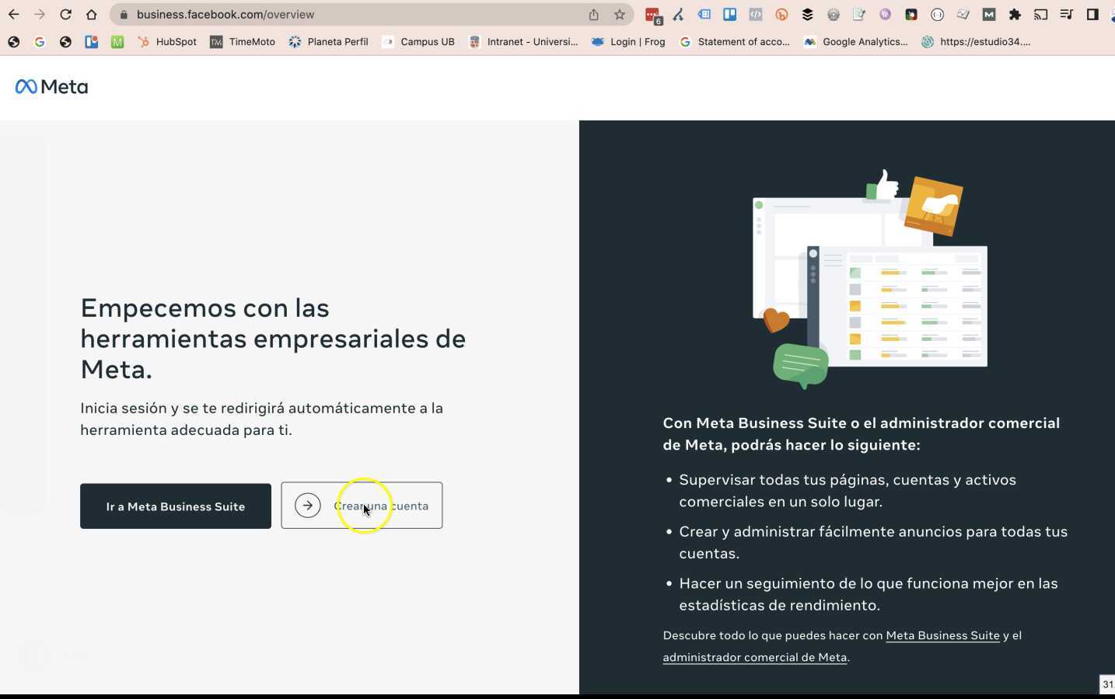The height and width of the screenshot is (699, 1115).
Task: Open the TimeMoto bookmark
Action: tap(242, 41)
